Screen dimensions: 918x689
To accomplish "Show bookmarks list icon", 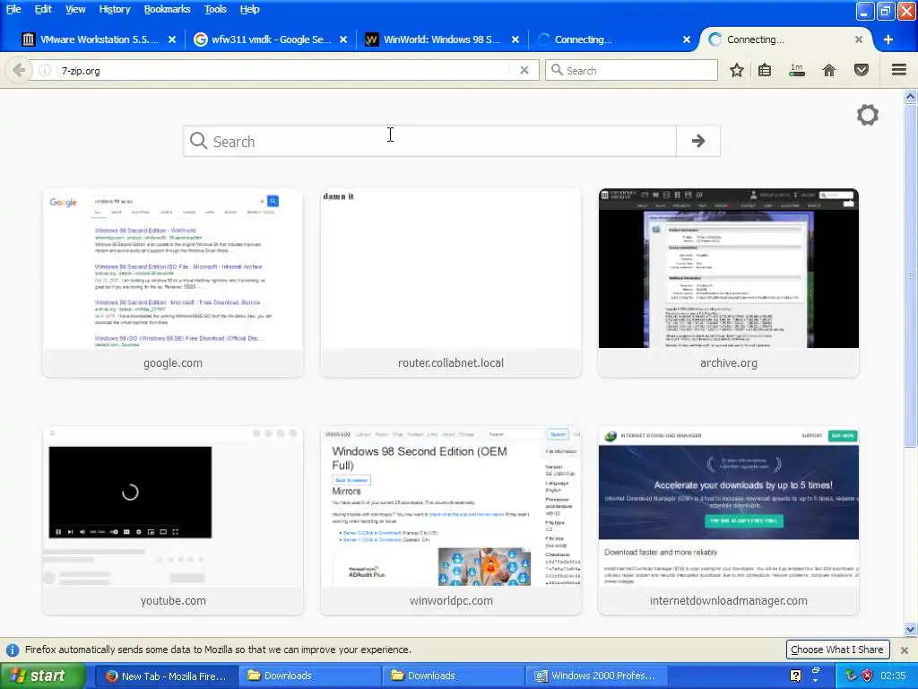I will [x=765, y=70].
